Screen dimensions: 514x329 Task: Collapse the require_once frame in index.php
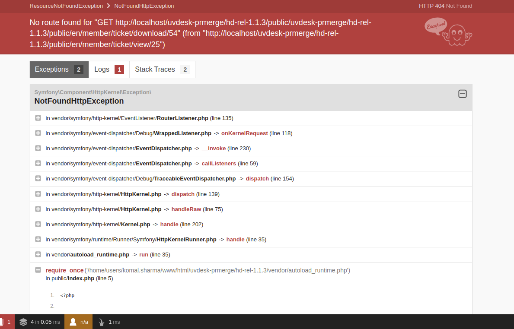(x=38, y=269)
